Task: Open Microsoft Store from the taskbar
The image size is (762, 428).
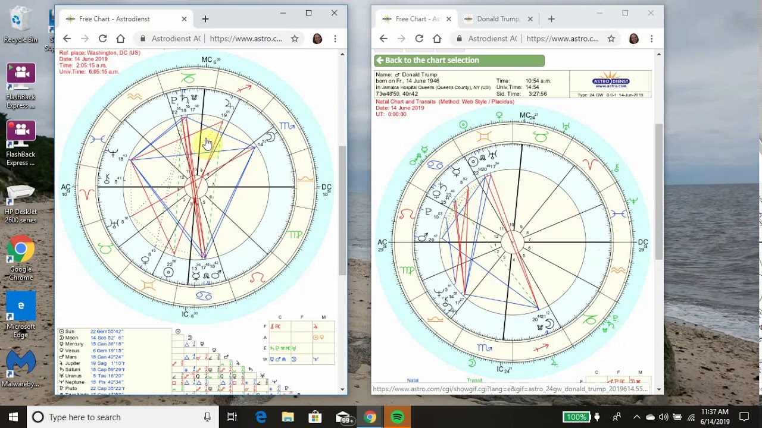Action: [x=315, y=417]
